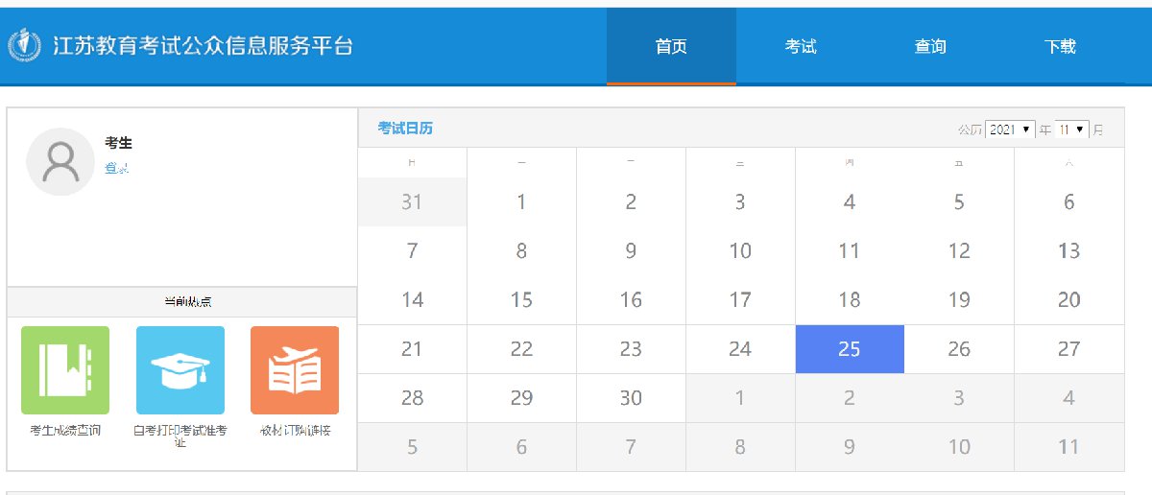Click the platform logo emblem in header
Screen dimensions: 1152x495
tap(24, 45)
